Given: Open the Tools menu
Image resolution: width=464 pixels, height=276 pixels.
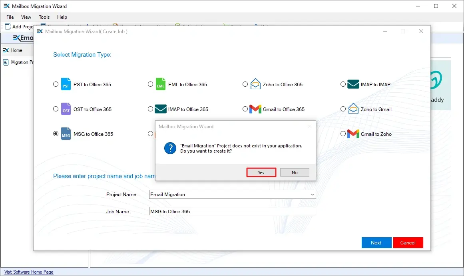Looking at the screenshot, I should coord(44,17).
